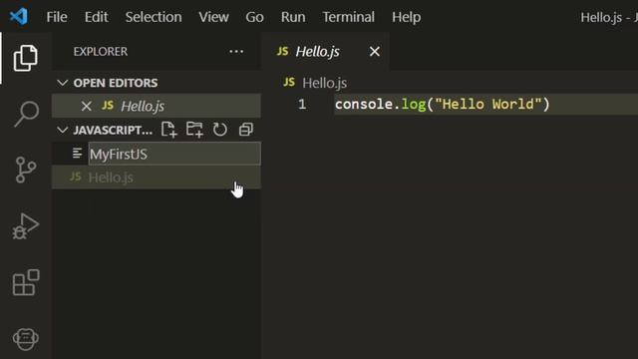638x359 pixels.
Task: Open the Selection menu
Action: tap(154, 17)
